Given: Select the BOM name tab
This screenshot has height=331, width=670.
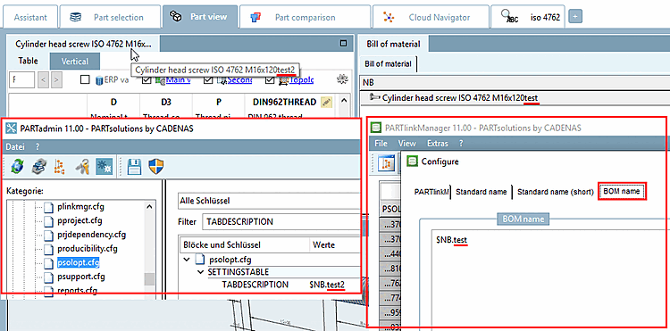Looking at the screenshot, I should click(621, 192).
